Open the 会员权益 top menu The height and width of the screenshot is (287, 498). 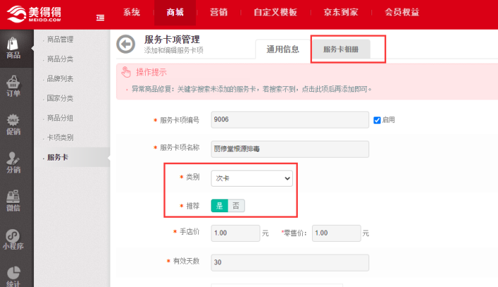point(402,13)
